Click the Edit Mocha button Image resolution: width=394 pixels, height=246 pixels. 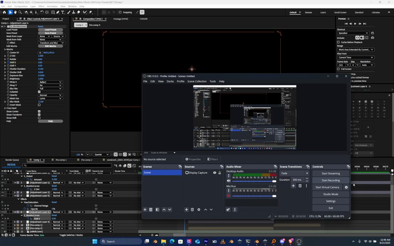point(50,46)
